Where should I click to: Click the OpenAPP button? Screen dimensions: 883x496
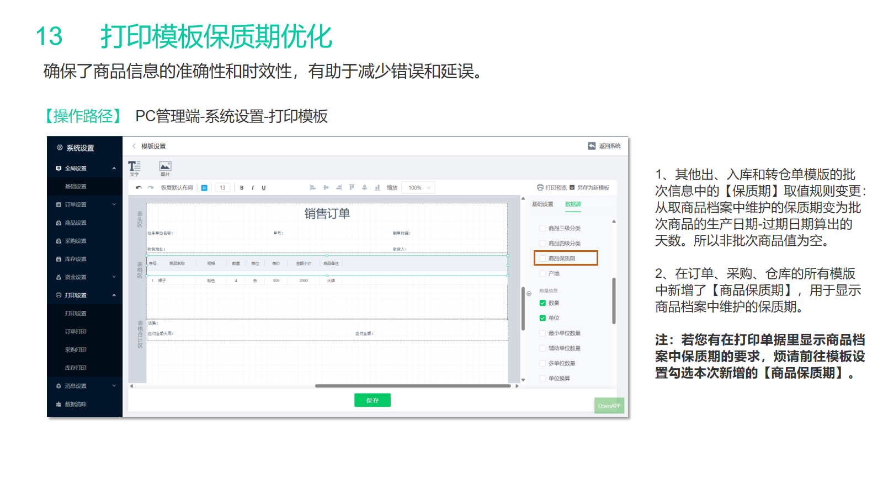[609, 406]
